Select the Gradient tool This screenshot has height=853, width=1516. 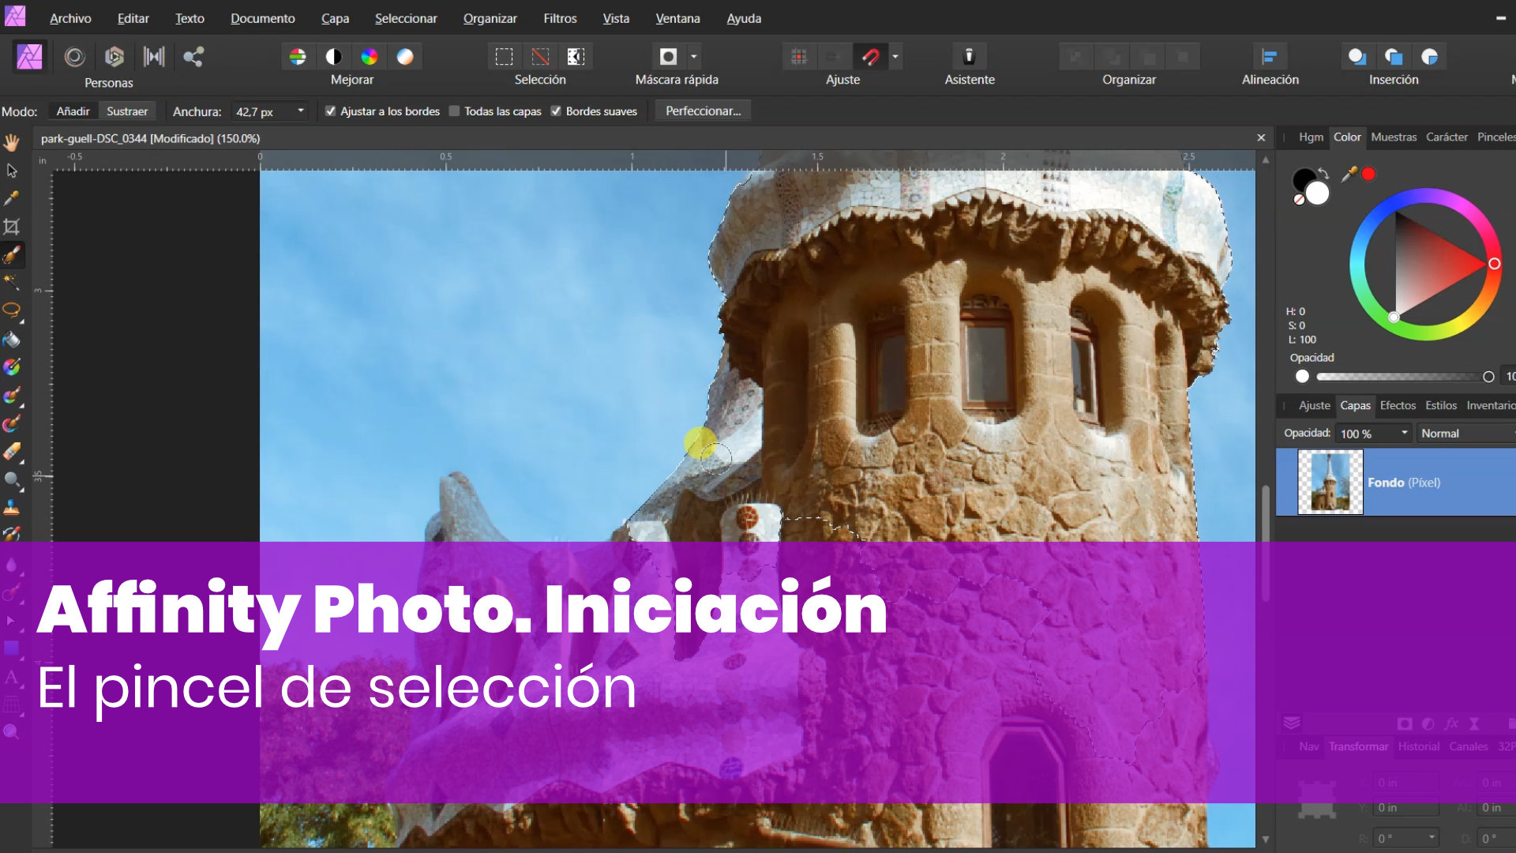pyautogui.click(x=12, y=367)
